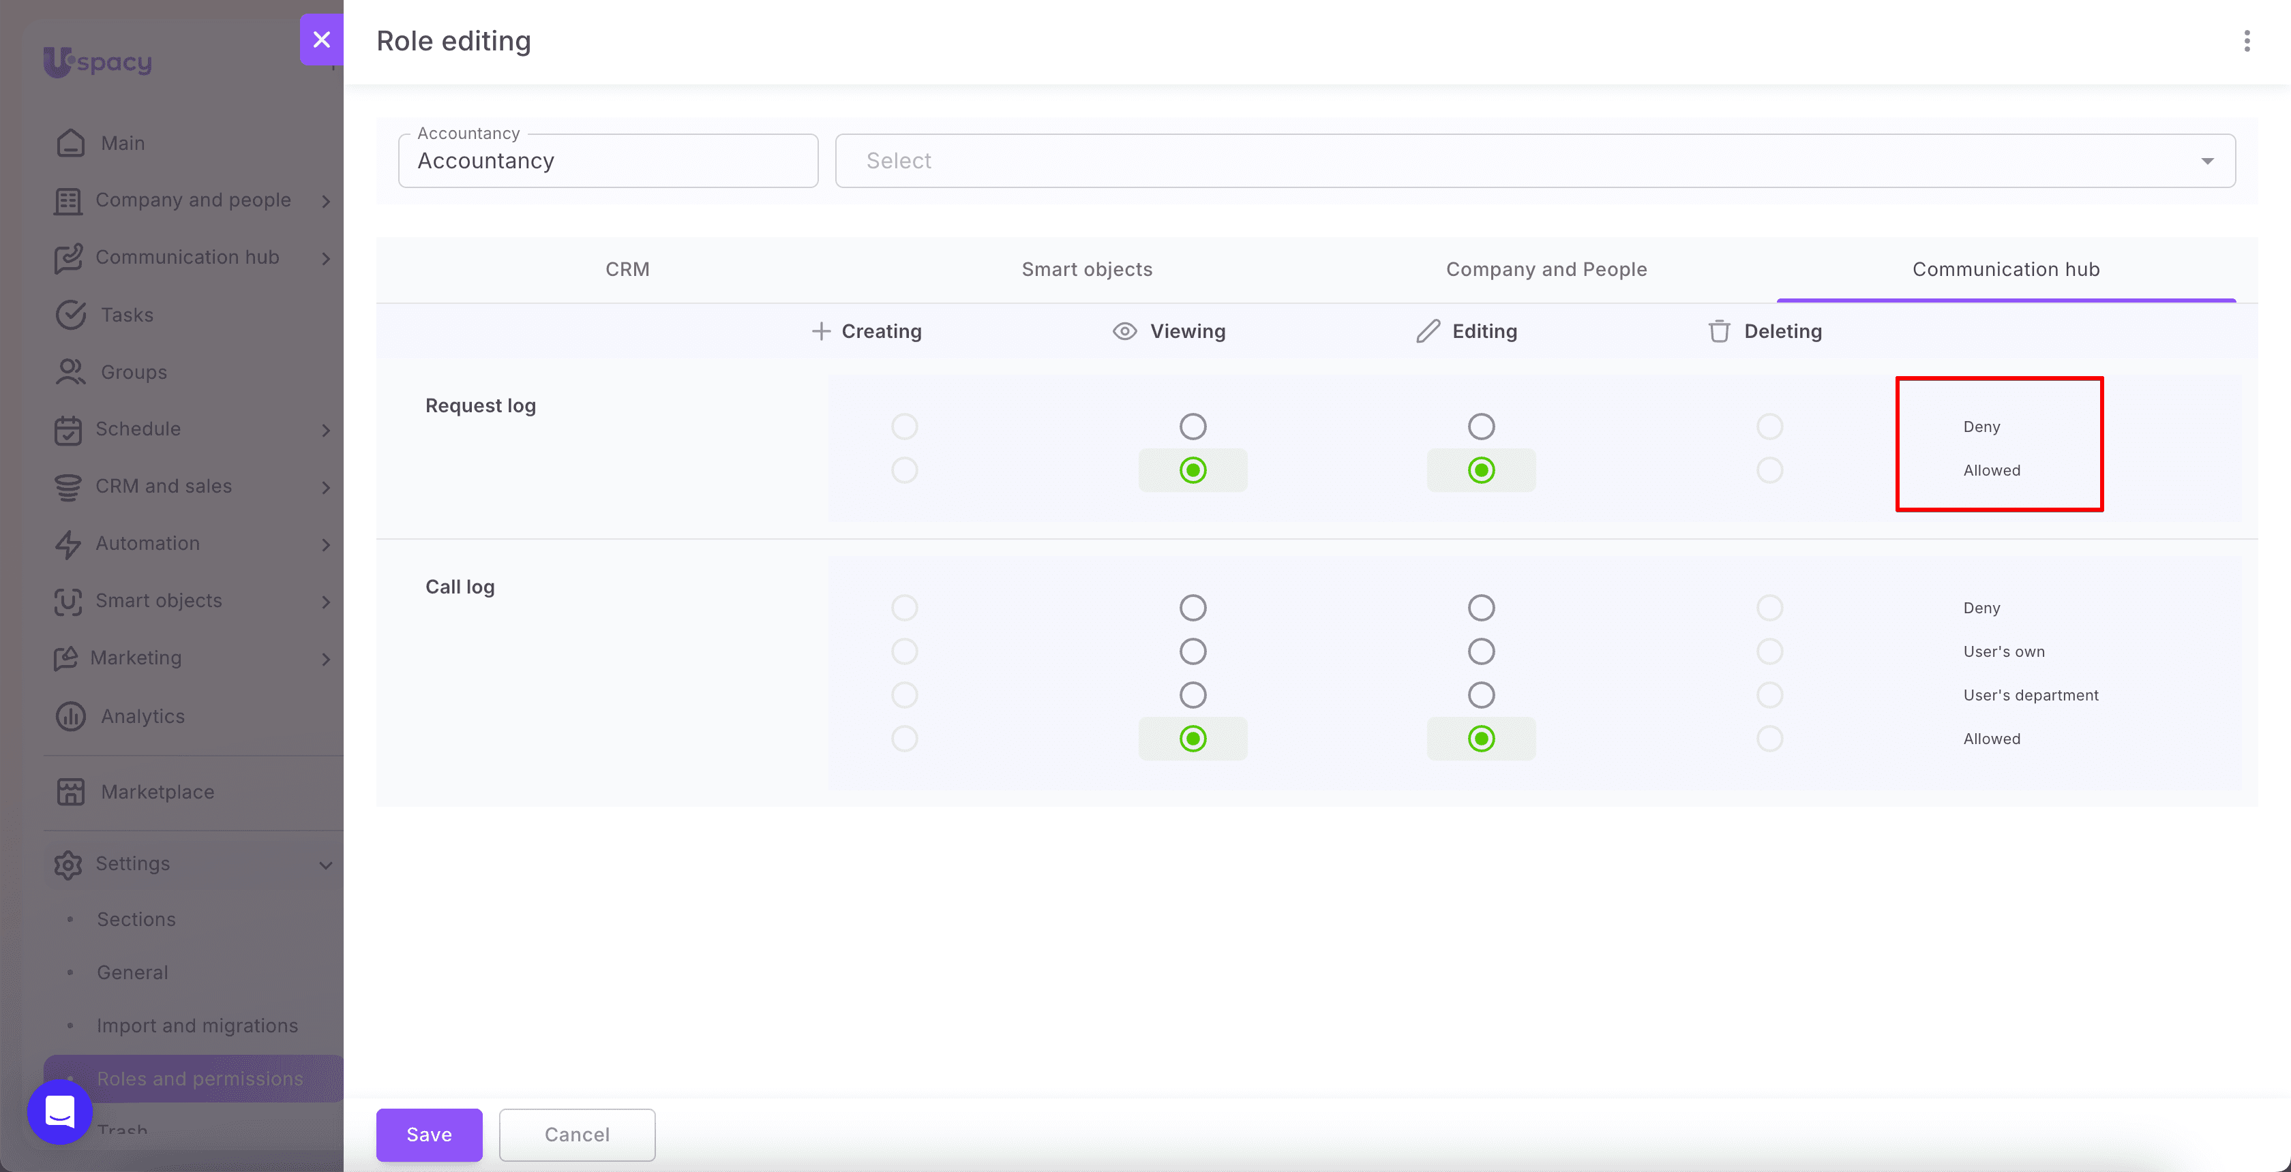Viewport: 2291px width, 1172px height.
Task: Switch to the Smart objects tab
Action: click(1087, 269)
